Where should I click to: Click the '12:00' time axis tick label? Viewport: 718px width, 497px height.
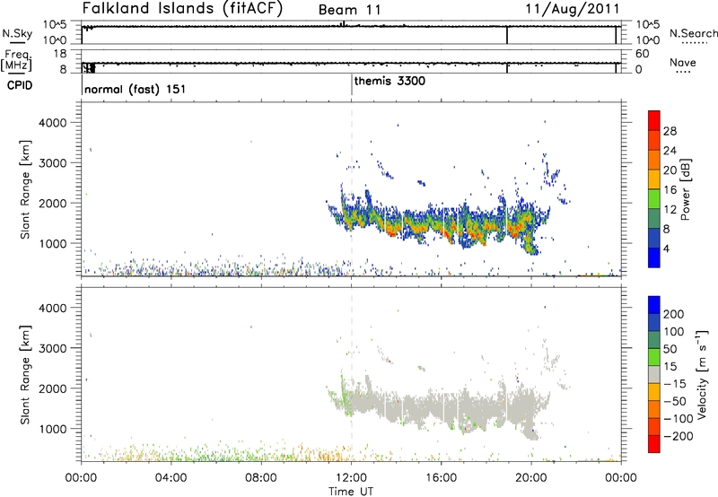click(x=351, y=478)
